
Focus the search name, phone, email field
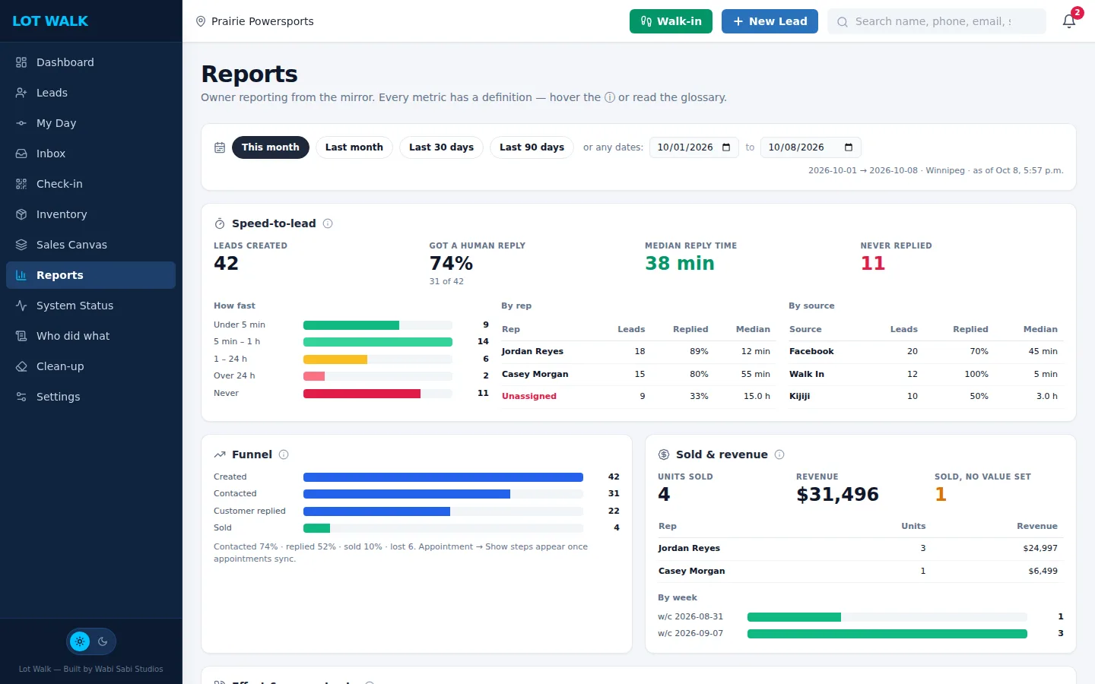937,21
